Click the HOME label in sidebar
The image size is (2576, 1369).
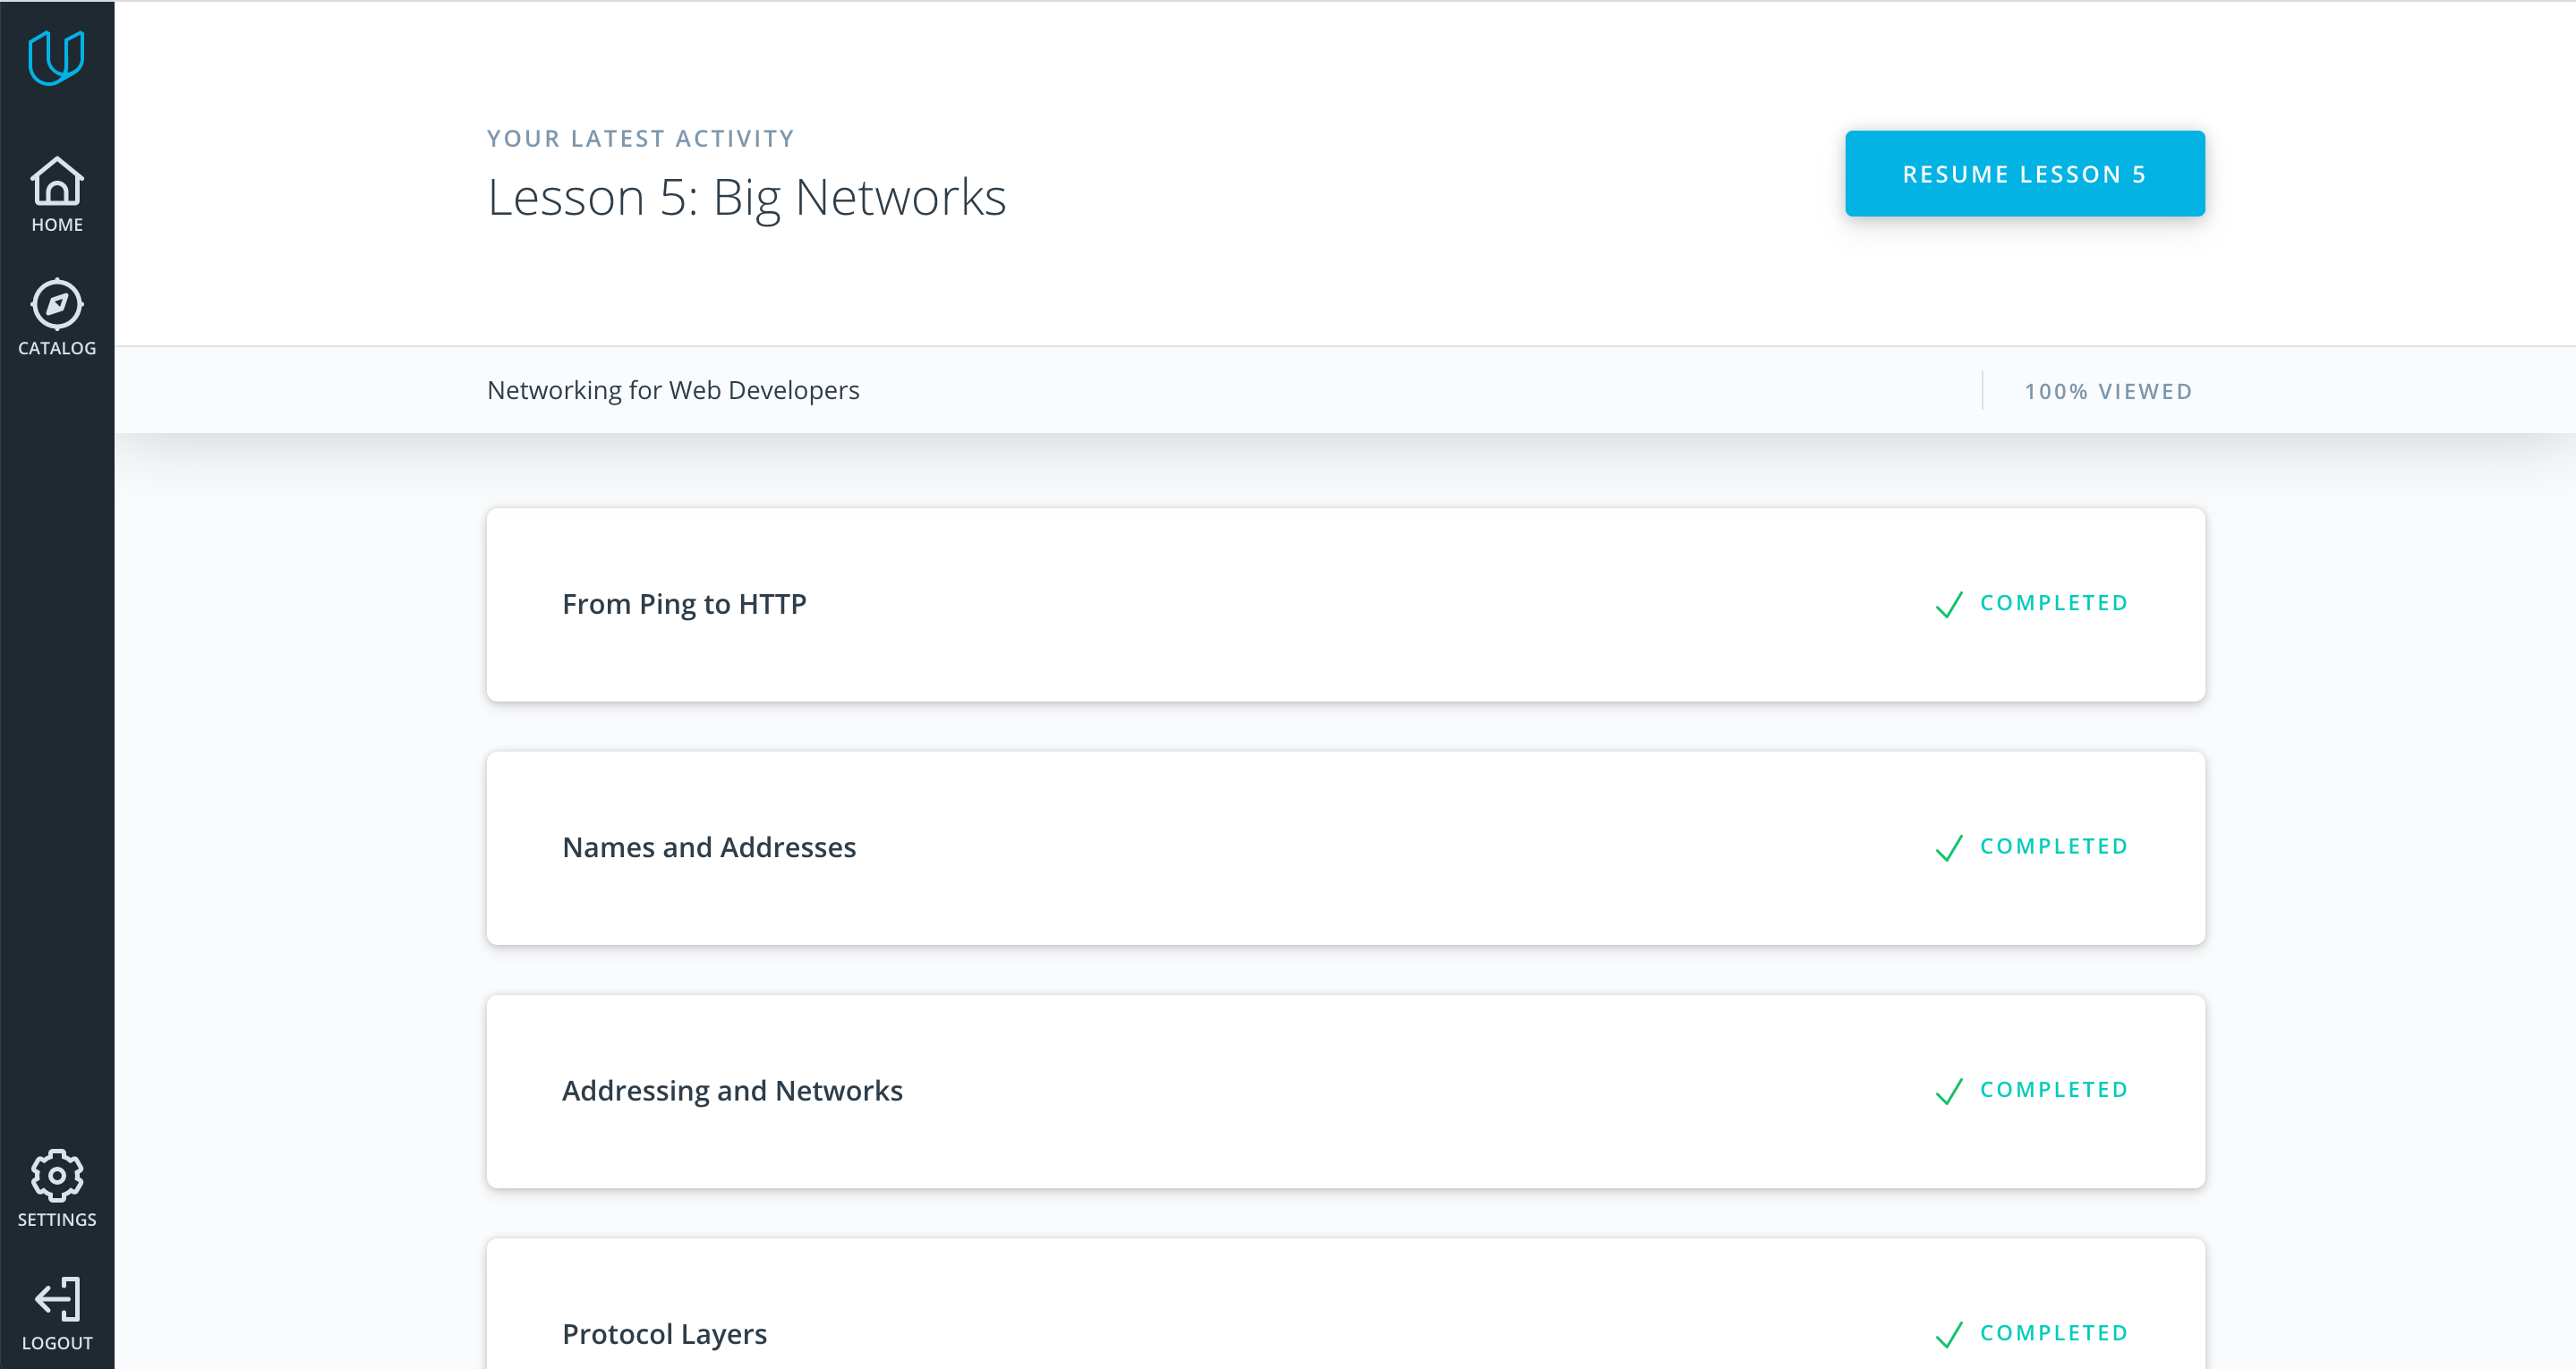point(57,225)
